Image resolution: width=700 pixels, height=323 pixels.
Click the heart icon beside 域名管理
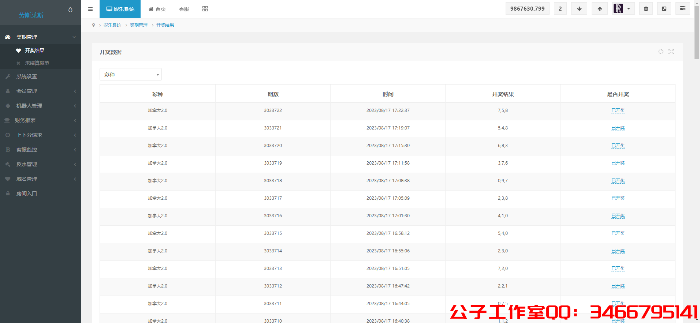(x=8, y=179)
